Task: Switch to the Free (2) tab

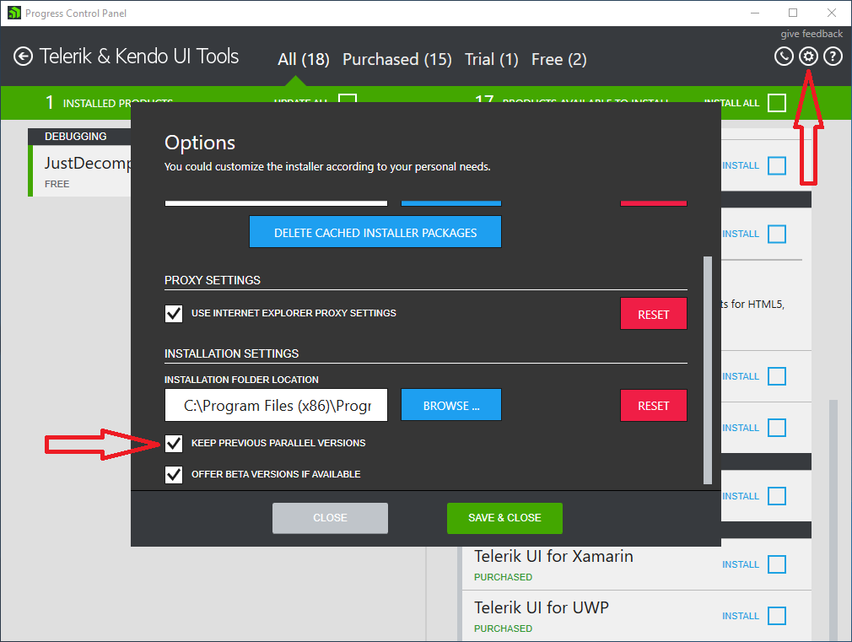Action: click(558, 59)
